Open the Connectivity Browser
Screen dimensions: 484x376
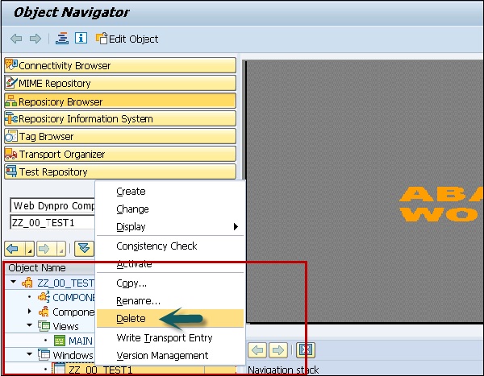[x=120, y=65]
